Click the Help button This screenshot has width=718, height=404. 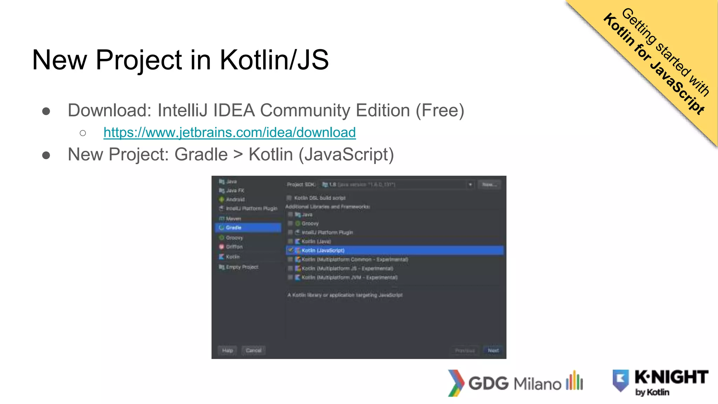tap(228, 350)
